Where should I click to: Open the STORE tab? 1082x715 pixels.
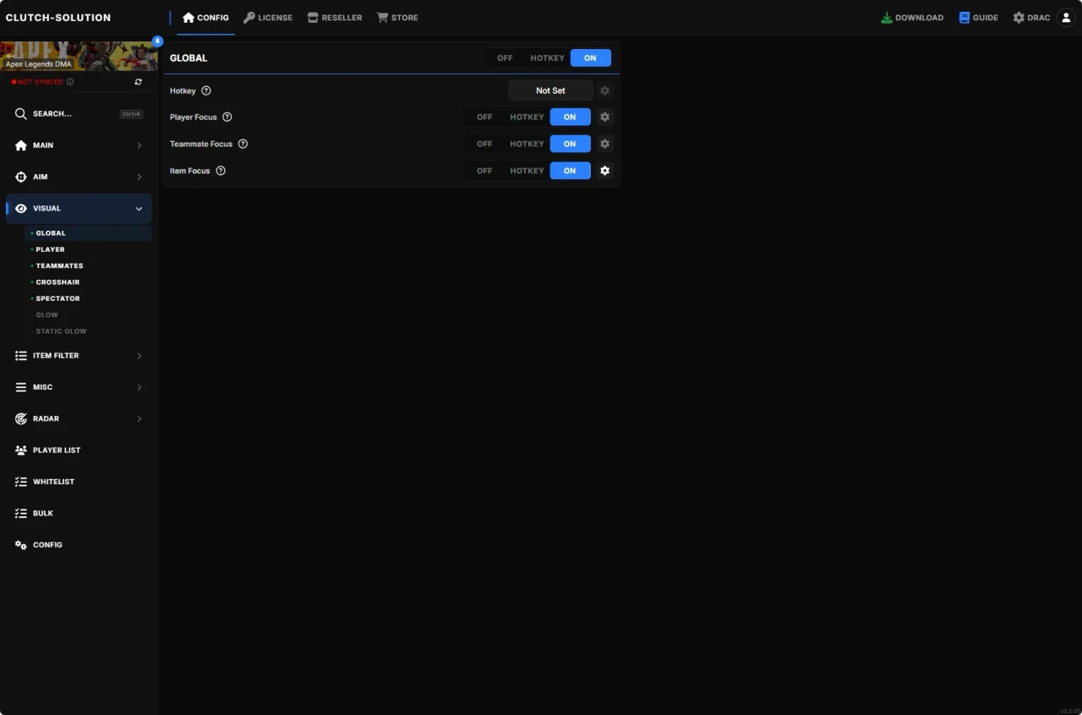[397, 17]
